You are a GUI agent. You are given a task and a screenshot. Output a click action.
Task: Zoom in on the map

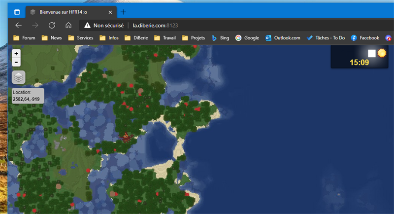click(x=16, y=54)
